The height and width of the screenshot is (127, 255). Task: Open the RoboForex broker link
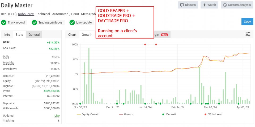[x=26, y=14]
